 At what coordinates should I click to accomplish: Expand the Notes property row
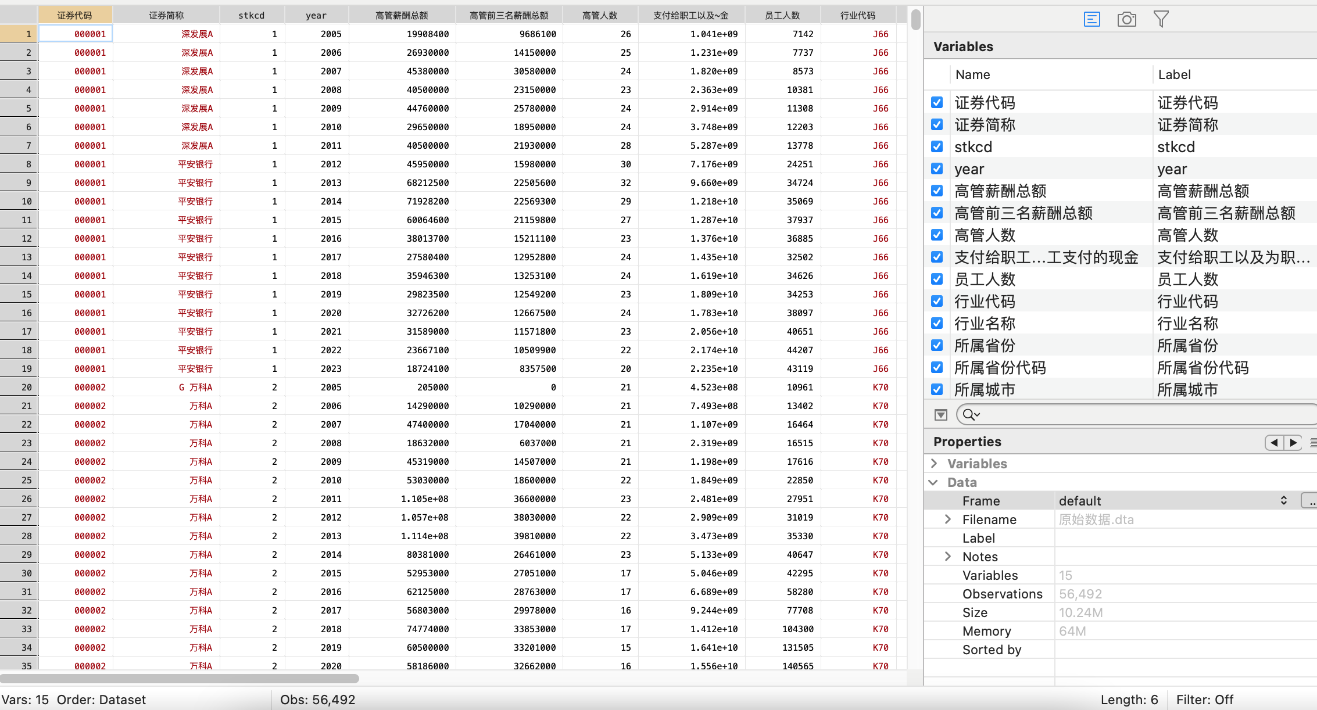point(948,556)
